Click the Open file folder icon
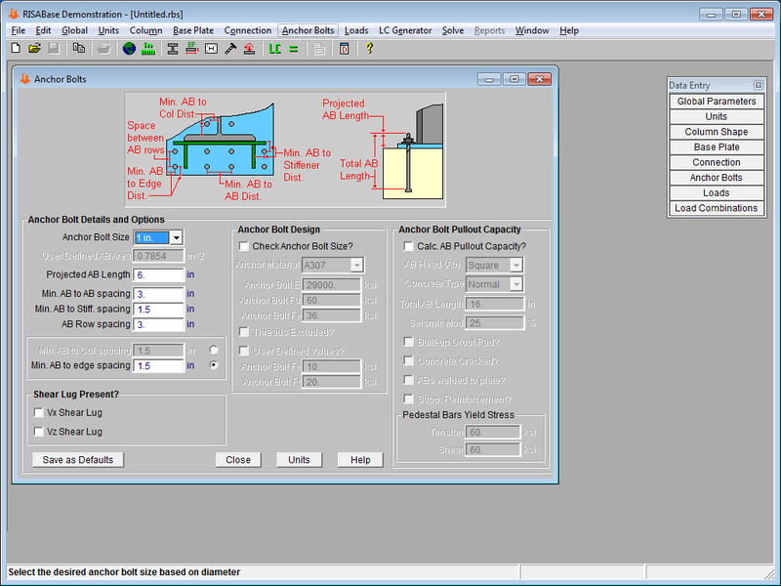This screenshot has width=781, height=586. (x=34, y=48)
